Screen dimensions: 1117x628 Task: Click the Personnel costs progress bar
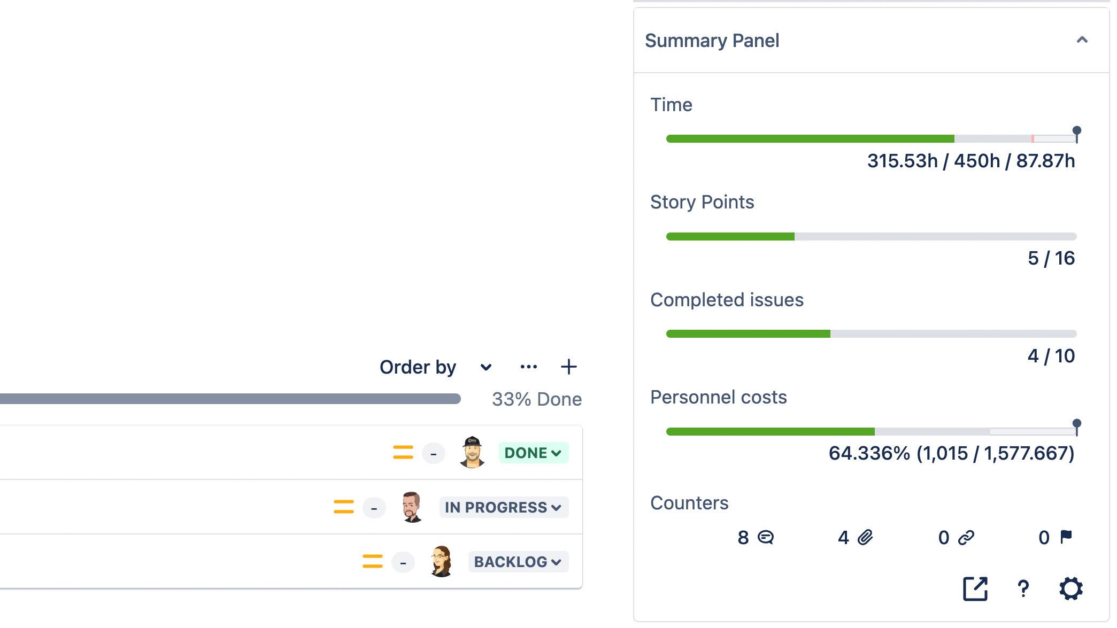(x=871, y=431)
